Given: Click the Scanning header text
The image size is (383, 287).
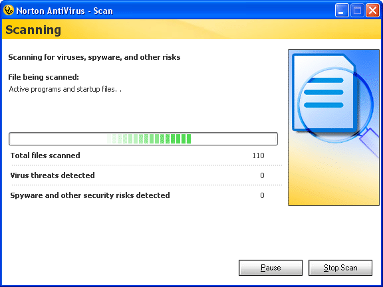Looking at the screenshot, I should point(33,30).
